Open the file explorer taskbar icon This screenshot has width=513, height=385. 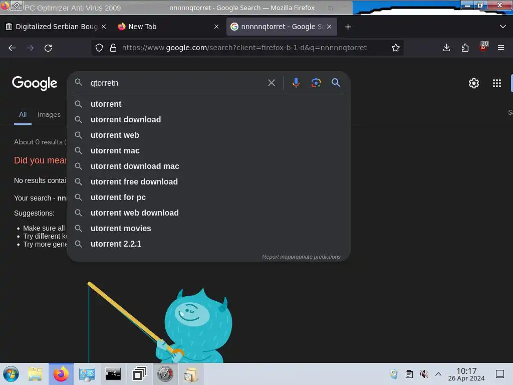35,374
